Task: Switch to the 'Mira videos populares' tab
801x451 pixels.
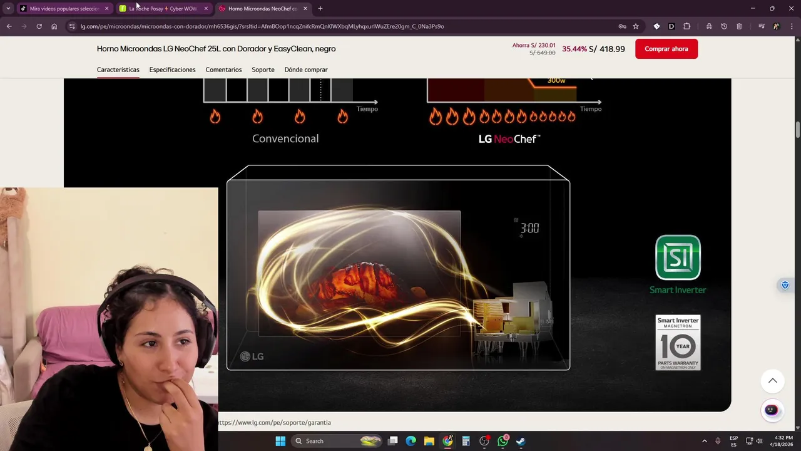Action: point(64,9)
